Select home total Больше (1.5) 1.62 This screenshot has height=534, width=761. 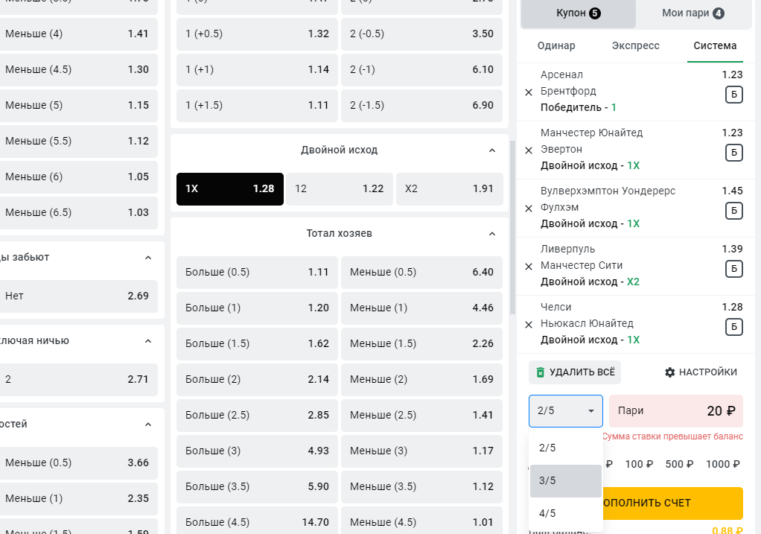(257, 343)
